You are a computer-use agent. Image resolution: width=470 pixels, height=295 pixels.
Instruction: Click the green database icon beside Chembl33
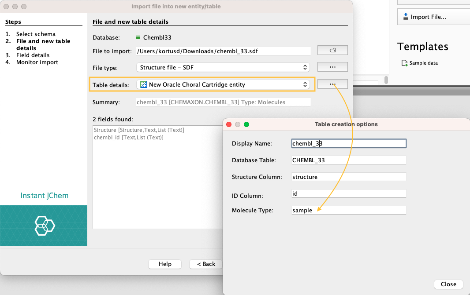coord(138,37)
